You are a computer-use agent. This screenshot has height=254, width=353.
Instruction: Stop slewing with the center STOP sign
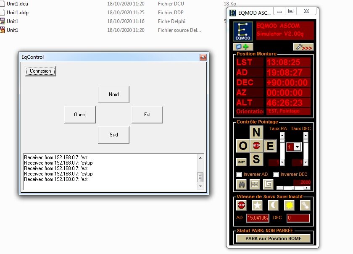[x=256, y=146]
